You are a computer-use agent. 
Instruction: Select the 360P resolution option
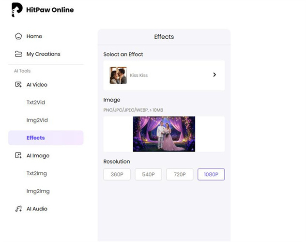(x=117, y=175)
